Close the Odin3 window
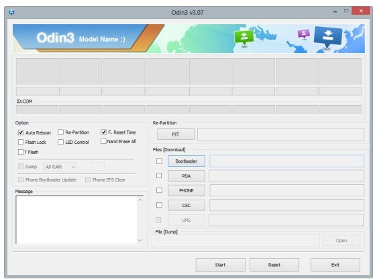Viewport: 375px width, 279px height. pos(361,11)
